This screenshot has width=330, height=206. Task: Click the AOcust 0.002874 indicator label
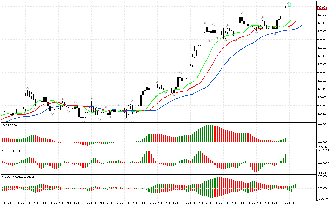click(x=11, y=125)
